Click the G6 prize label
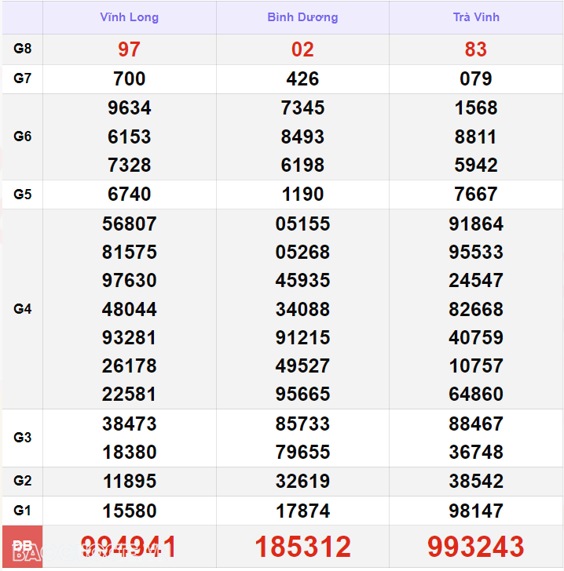 [22, 136]
